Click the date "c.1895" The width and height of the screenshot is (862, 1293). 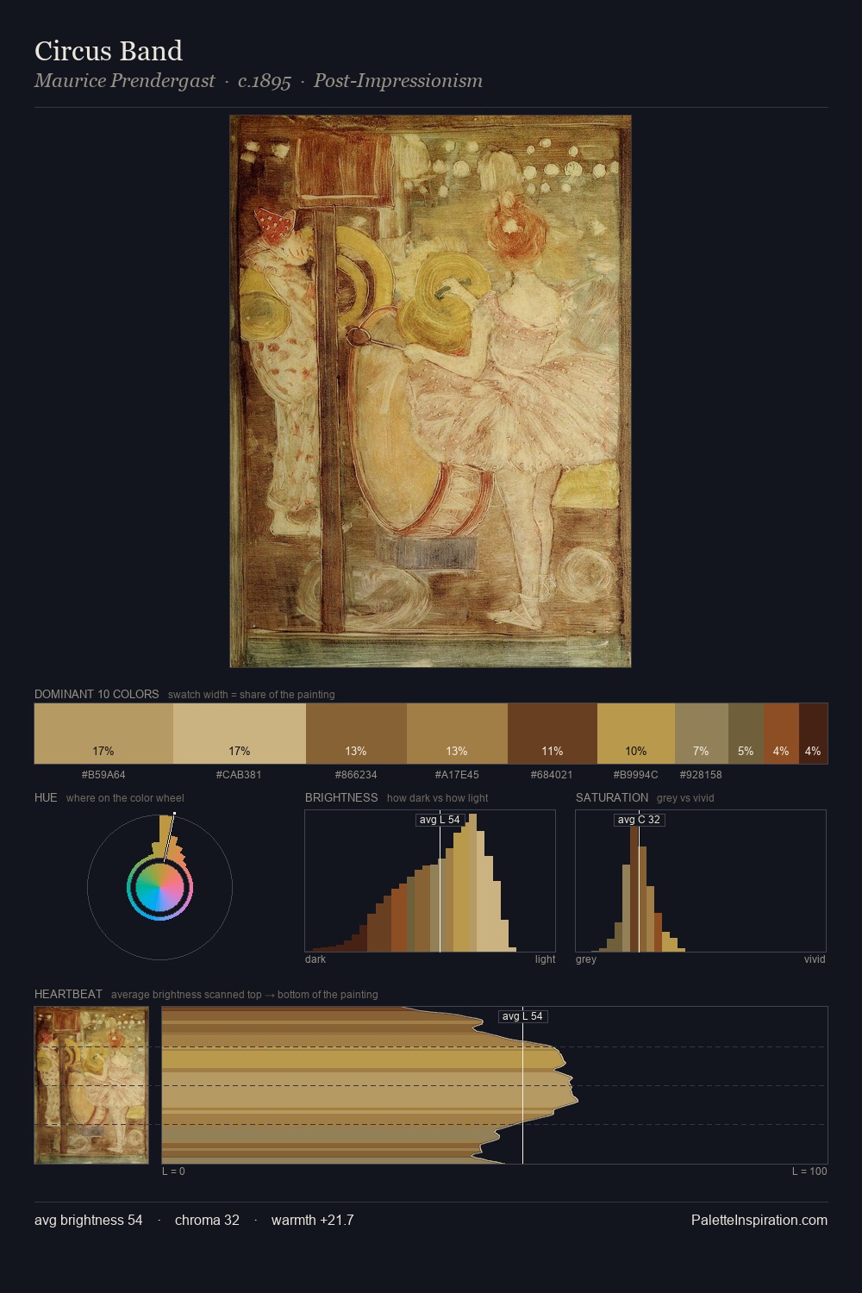pos(264,81)
